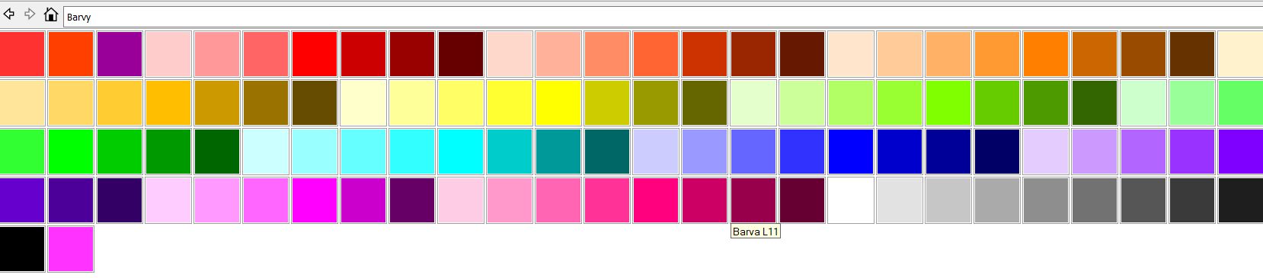Image resolution: width=1263 pixels, height=278 pixels.
Task: Pick the medium gray swatch in the middle of the grayscale series
Action: (1046, 200)
